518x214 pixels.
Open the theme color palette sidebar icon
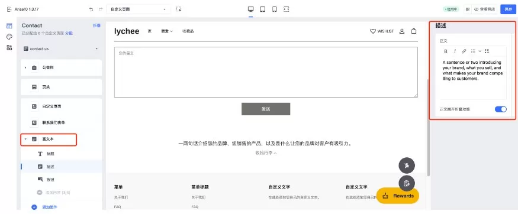[x=9, y=37]
